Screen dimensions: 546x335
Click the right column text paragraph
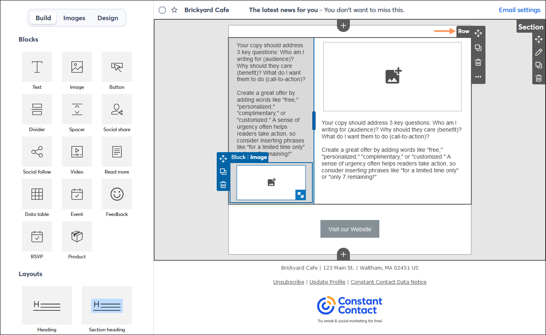(392, 150)
